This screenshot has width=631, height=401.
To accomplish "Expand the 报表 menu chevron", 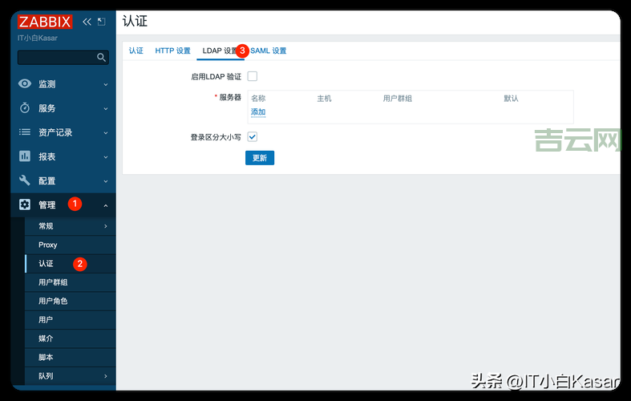I will 106,157.
